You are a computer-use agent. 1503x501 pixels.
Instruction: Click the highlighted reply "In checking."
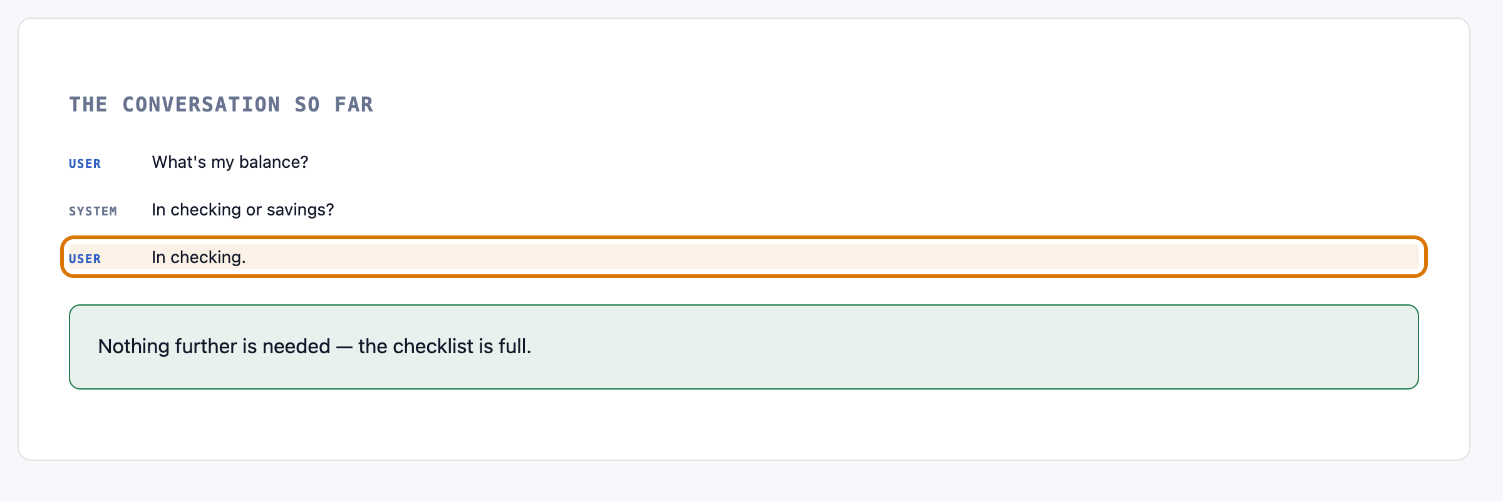199,257
